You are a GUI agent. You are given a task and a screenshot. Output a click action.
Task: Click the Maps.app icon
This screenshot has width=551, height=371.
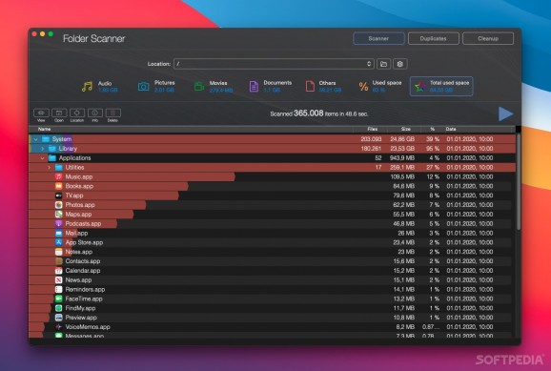tap(59, 215)
